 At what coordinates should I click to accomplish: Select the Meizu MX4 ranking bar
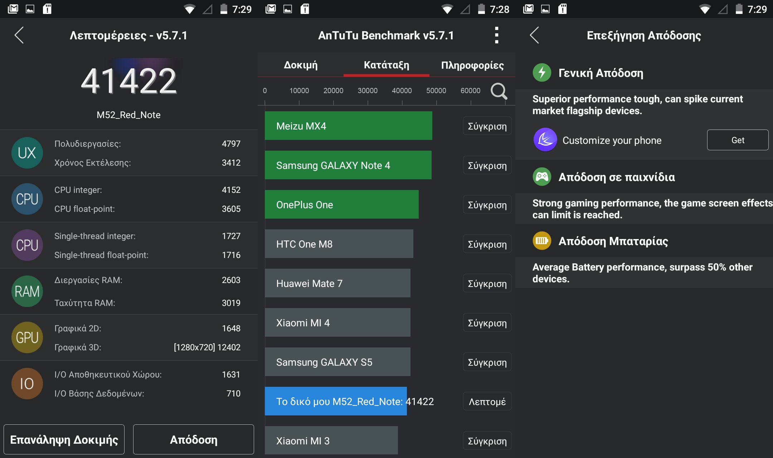point(349,126)
